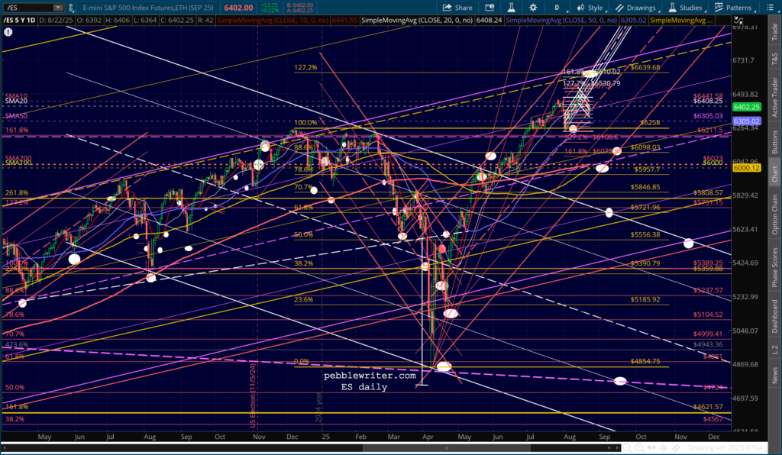Open the list options menu icon
782x455 pixels.
tap(770, 8)
